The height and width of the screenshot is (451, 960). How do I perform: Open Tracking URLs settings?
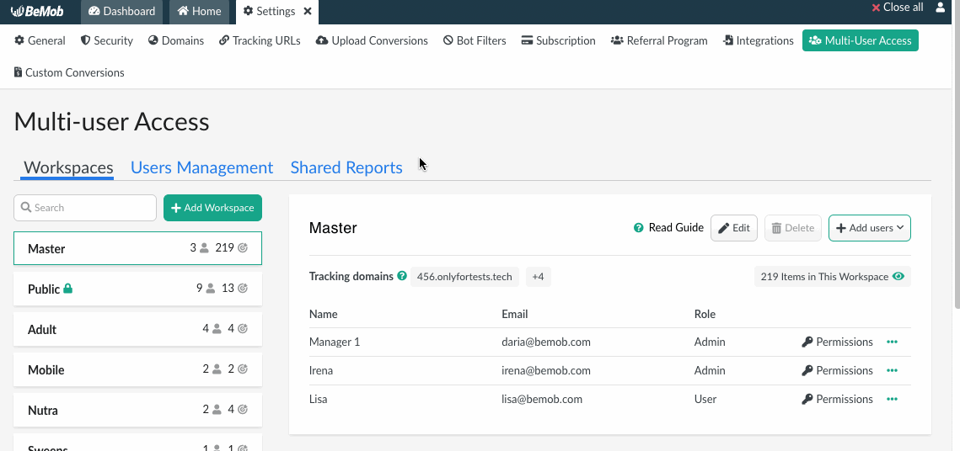(260, 40)
